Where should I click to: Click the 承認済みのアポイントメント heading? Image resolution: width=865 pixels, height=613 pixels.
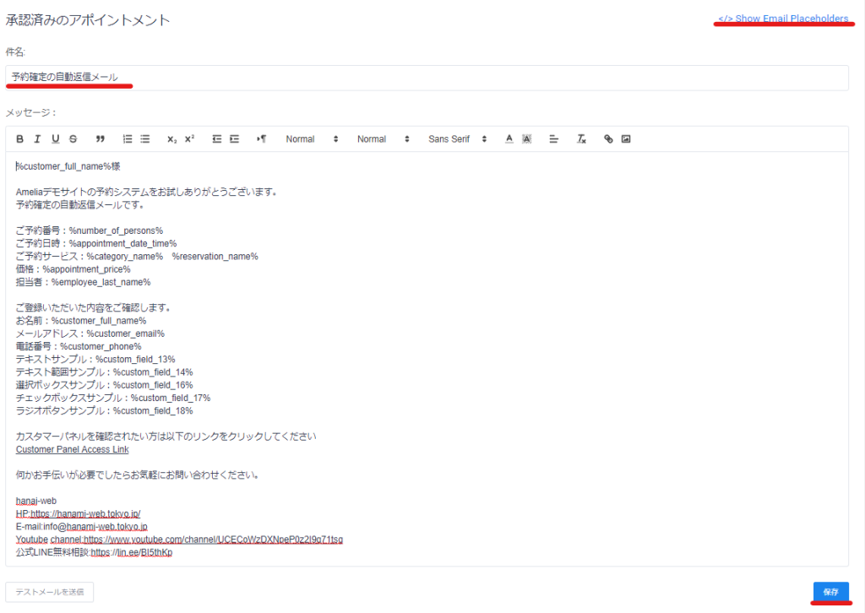point(88,20)
